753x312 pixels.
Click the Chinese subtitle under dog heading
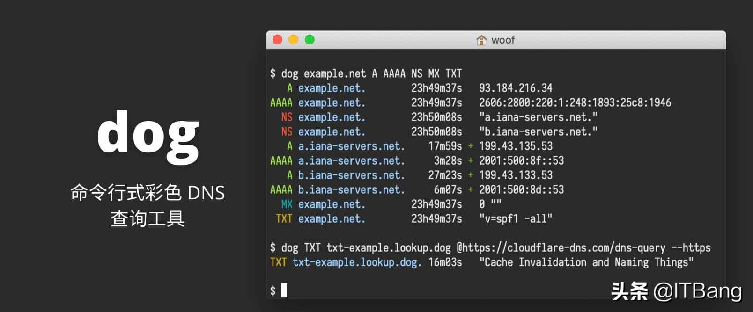(148, 205)
